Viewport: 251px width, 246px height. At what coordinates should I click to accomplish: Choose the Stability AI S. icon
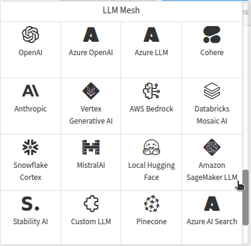[x=30, y=204]
